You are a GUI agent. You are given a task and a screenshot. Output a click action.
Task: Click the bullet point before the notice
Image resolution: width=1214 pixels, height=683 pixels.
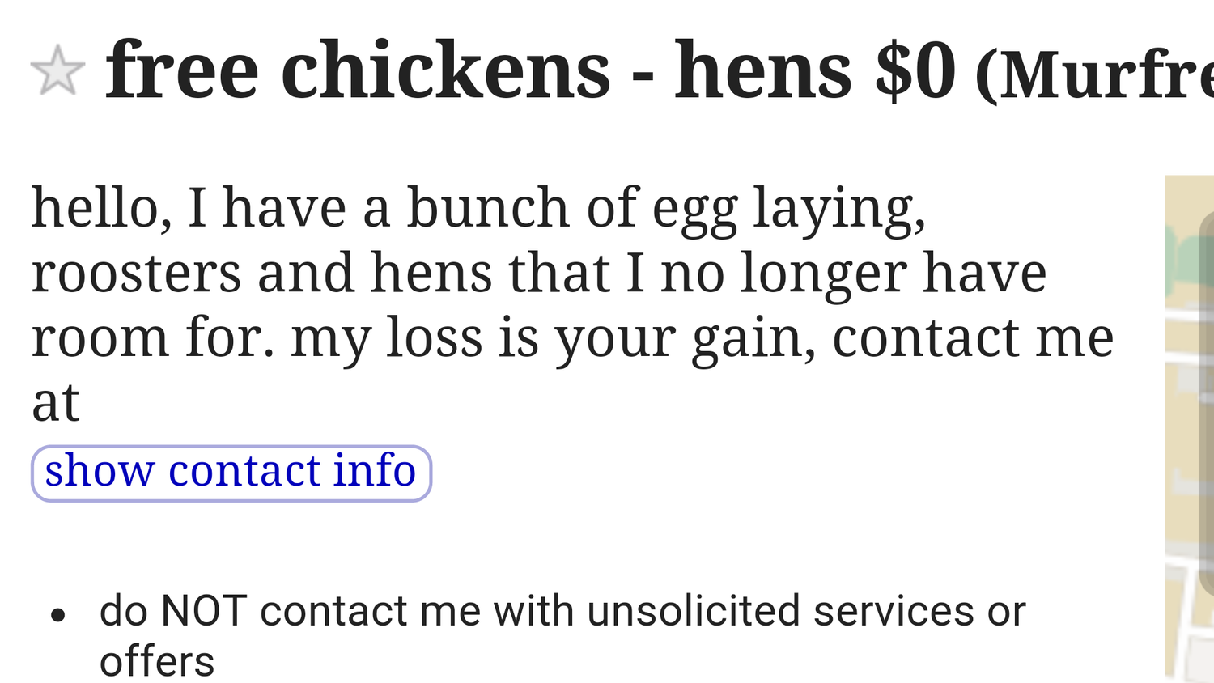[57, 616]
